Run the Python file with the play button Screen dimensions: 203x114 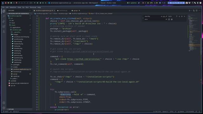click(190, 10)
